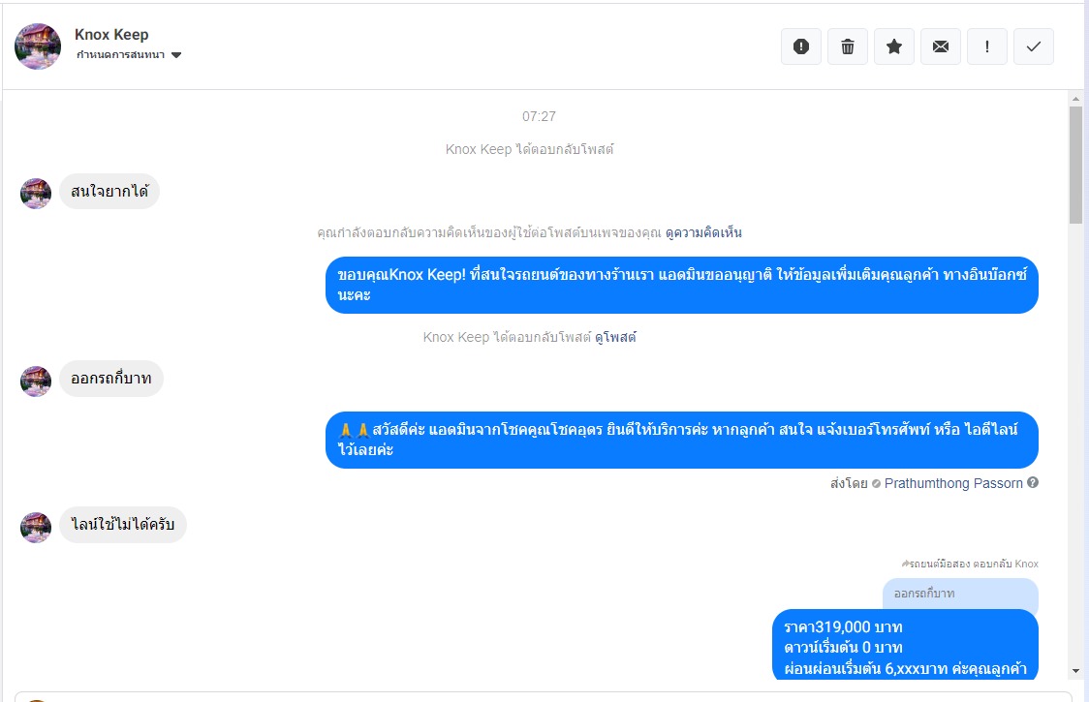Click the quoted ออกรถกี่บาท reply preview

960,595
